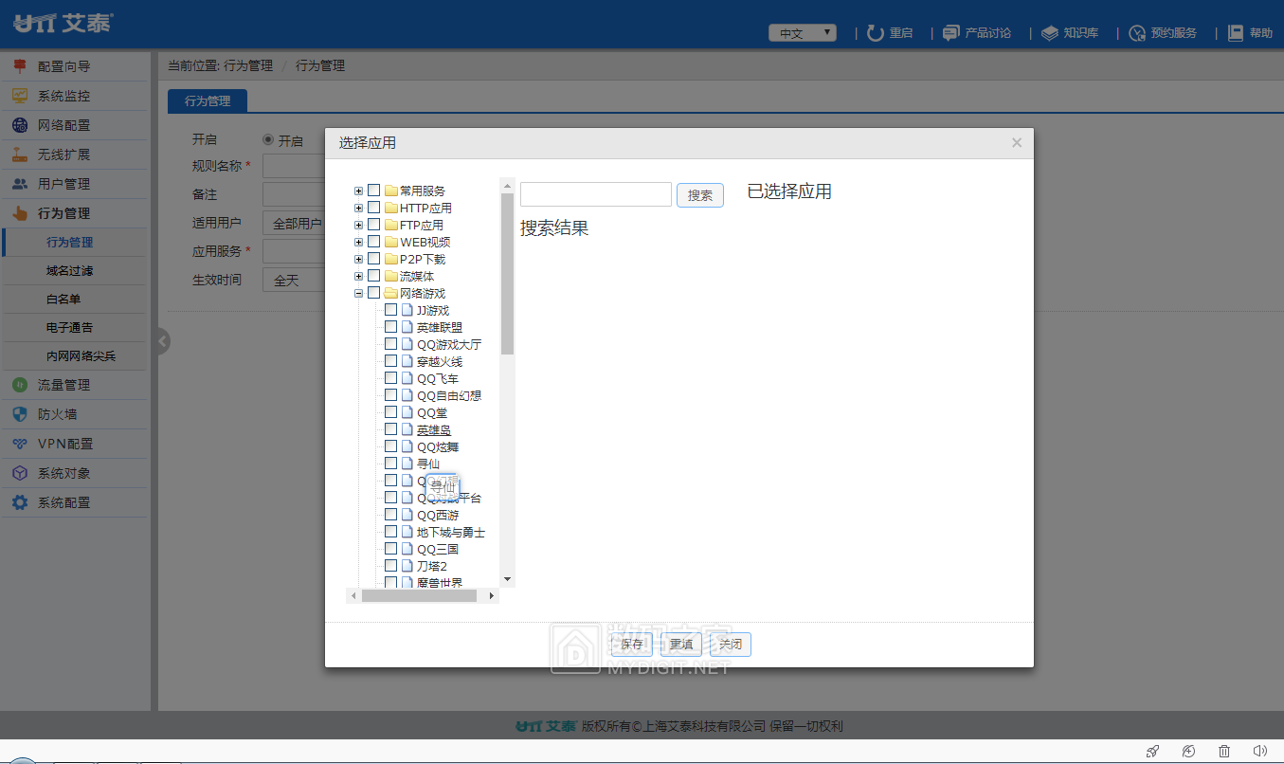1284x764 pixels.
Task: Click the tree scroll down arrow
Action: (507, 579)
